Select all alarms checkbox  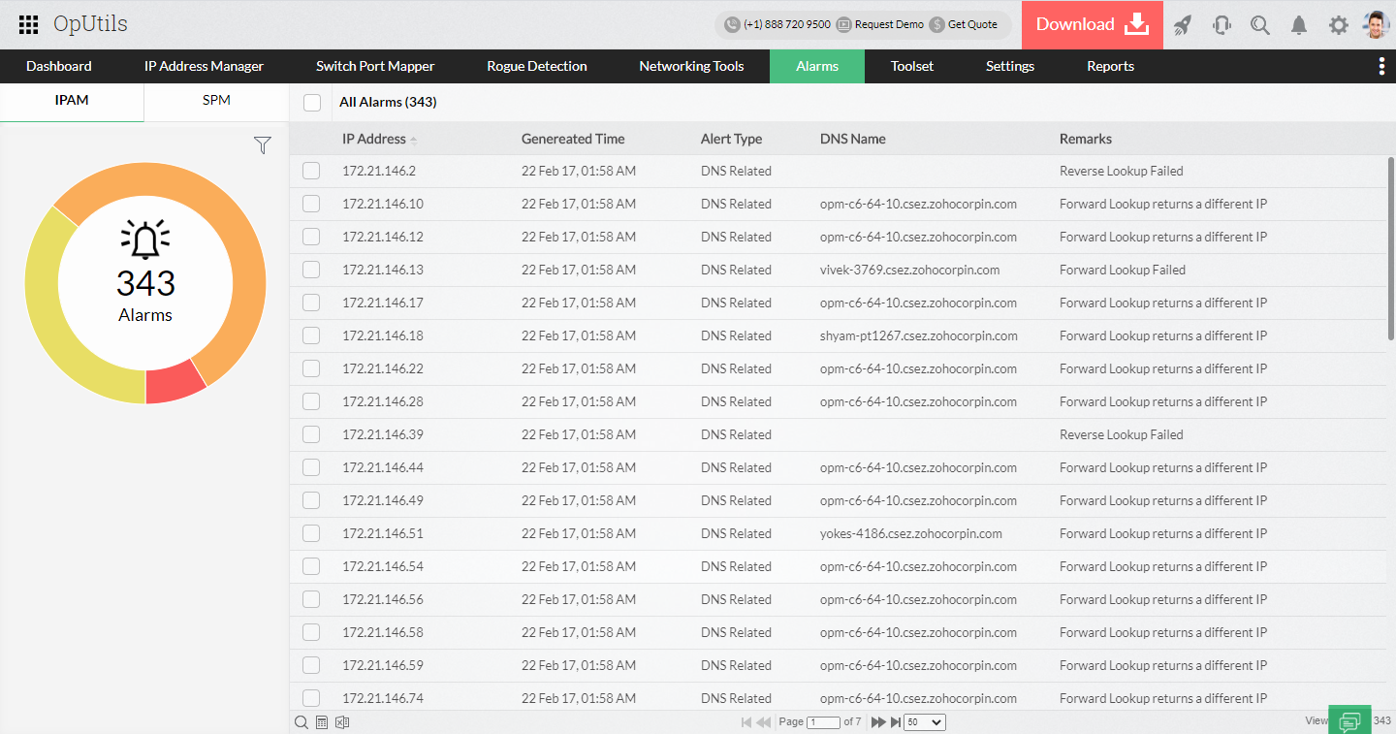(x=312, y=102)
